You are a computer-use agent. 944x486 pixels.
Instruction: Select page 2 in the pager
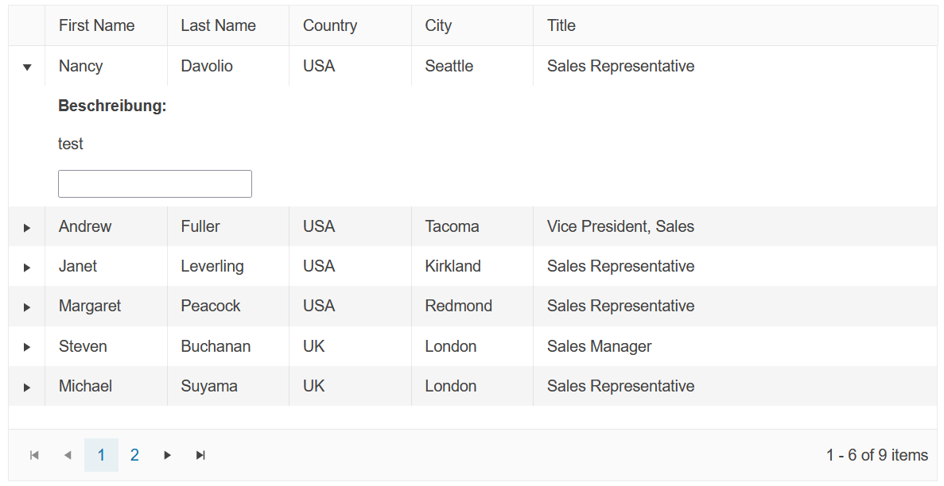point(134,455)
